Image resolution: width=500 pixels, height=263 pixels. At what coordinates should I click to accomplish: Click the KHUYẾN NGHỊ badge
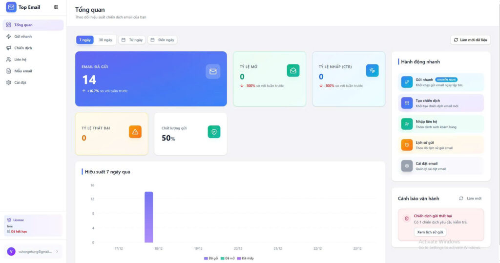446,80
